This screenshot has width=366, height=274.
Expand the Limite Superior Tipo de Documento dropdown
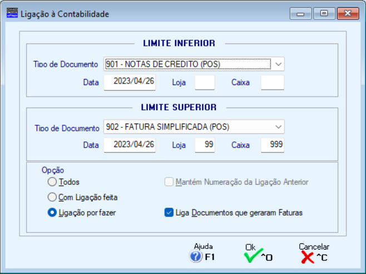coord(279,127)
